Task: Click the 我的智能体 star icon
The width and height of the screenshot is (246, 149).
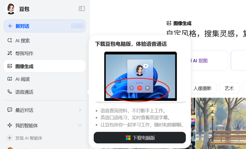Action: pos(10,125)
